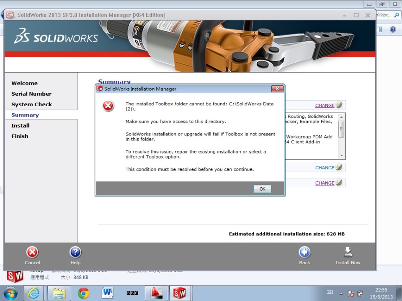Screen dimensions: 402x301
Task: Click the products list scrollbar up arrow
Action: point(342,117)
